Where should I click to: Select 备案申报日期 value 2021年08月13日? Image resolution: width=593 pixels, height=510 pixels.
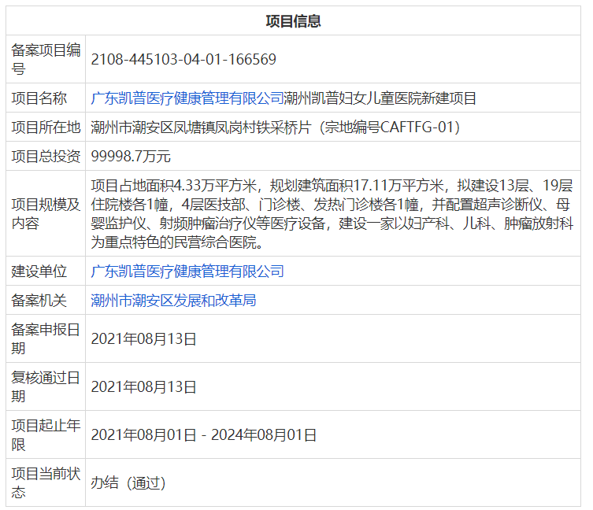point(143,338)
